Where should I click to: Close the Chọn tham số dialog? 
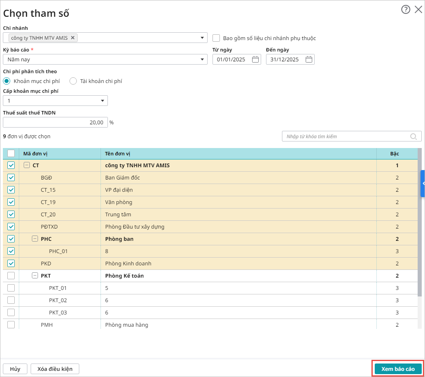click(418, 10)
